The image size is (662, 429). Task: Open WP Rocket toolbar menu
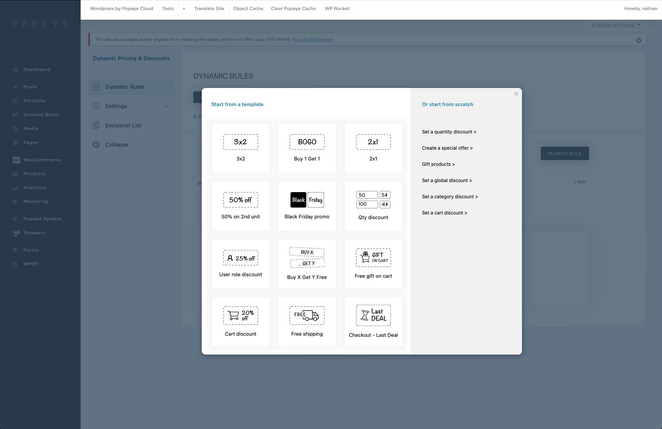[x=337, y=8]
